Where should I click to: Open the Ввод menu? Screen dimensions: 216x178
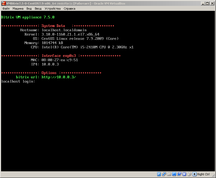pos(38,9)
